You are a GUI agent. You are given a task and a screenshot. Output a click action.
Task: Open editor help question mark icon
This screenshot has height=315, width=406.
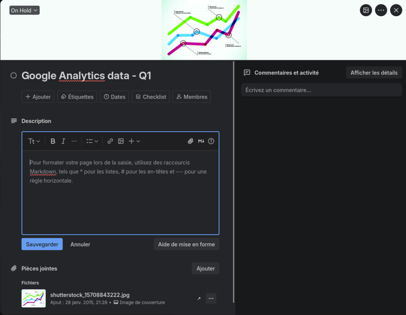pyautogui.click(x=211, y=141)
